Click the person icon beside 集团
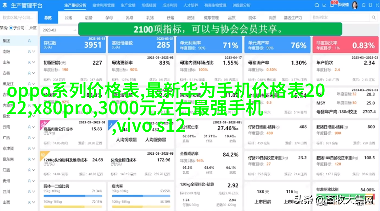 click(x=29, y=41)
